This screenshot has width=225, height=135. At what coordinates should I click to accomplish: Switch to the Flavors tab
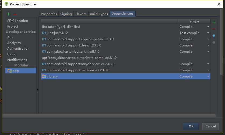click(81, 14)
